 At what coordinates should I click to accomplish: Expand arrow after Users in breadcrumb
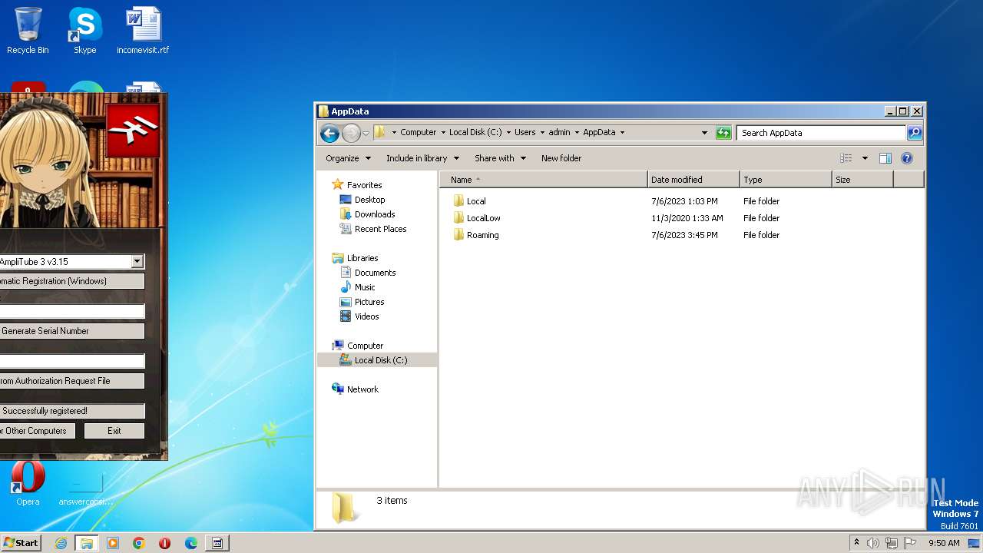542,132
